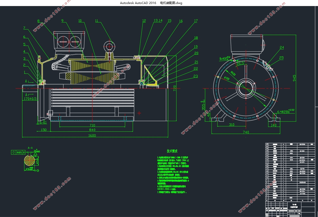Click the 'GBH 8D4—28DD' text line in notes
The image size is (318, 217).
[166, 189]
